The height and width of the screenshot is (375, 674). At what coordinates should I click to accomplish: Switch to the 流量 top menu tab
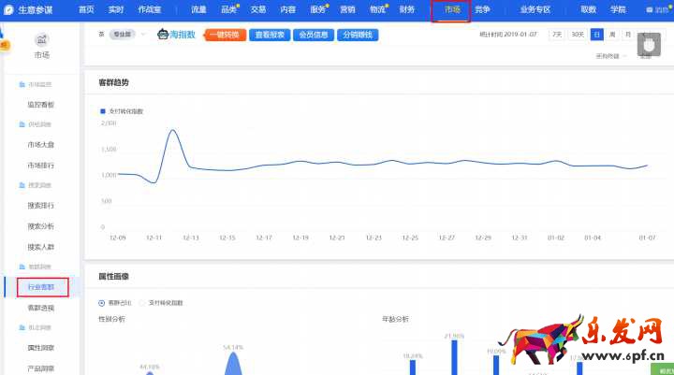[198, 9]
